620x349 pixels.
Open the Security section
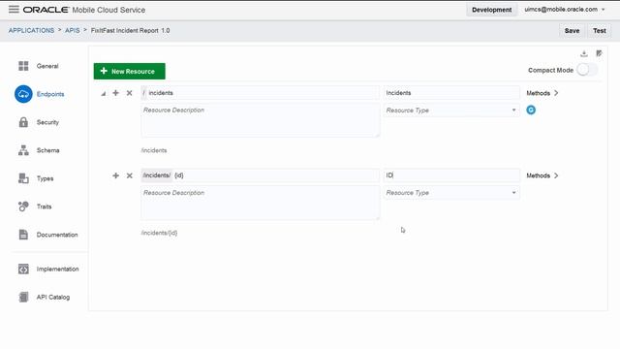pyautogui.click(x=47, y=122)
